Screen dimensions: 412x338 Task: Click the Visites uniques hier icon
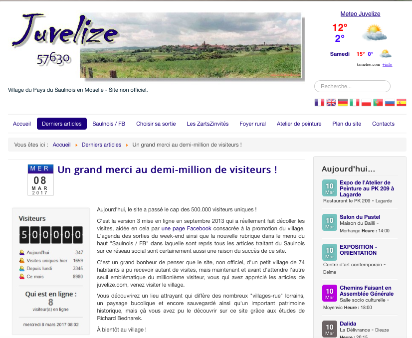tap(22, 261)
